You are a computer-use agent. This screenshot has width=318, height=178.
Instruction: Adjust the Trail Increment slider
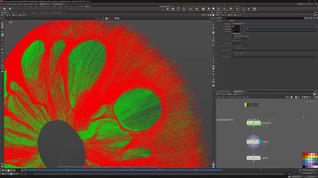point(248,29)
